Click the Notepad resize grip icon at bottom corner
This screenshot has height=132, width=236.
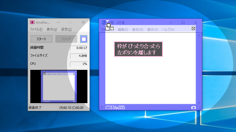coord(200,108)
